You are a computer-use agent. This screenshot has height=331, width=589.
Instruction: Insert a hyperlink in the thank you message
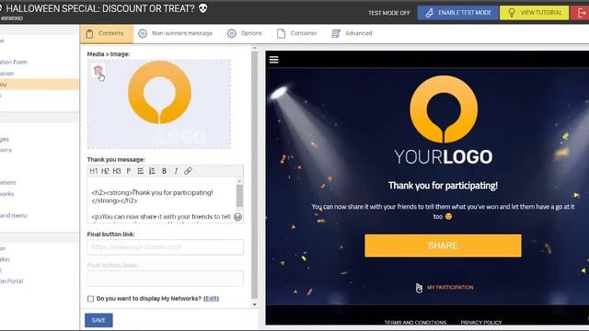(x=188, y=171)
